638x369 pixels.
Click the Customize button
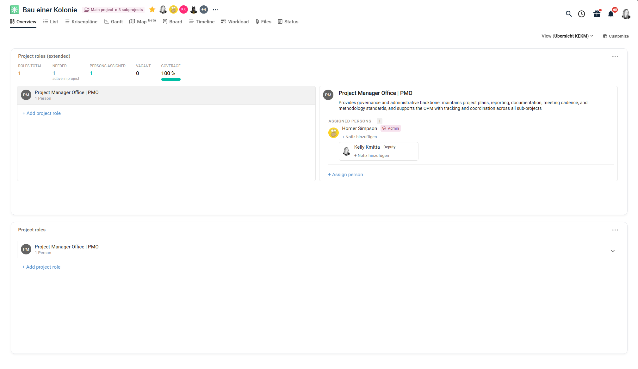(x=616, y=36)
